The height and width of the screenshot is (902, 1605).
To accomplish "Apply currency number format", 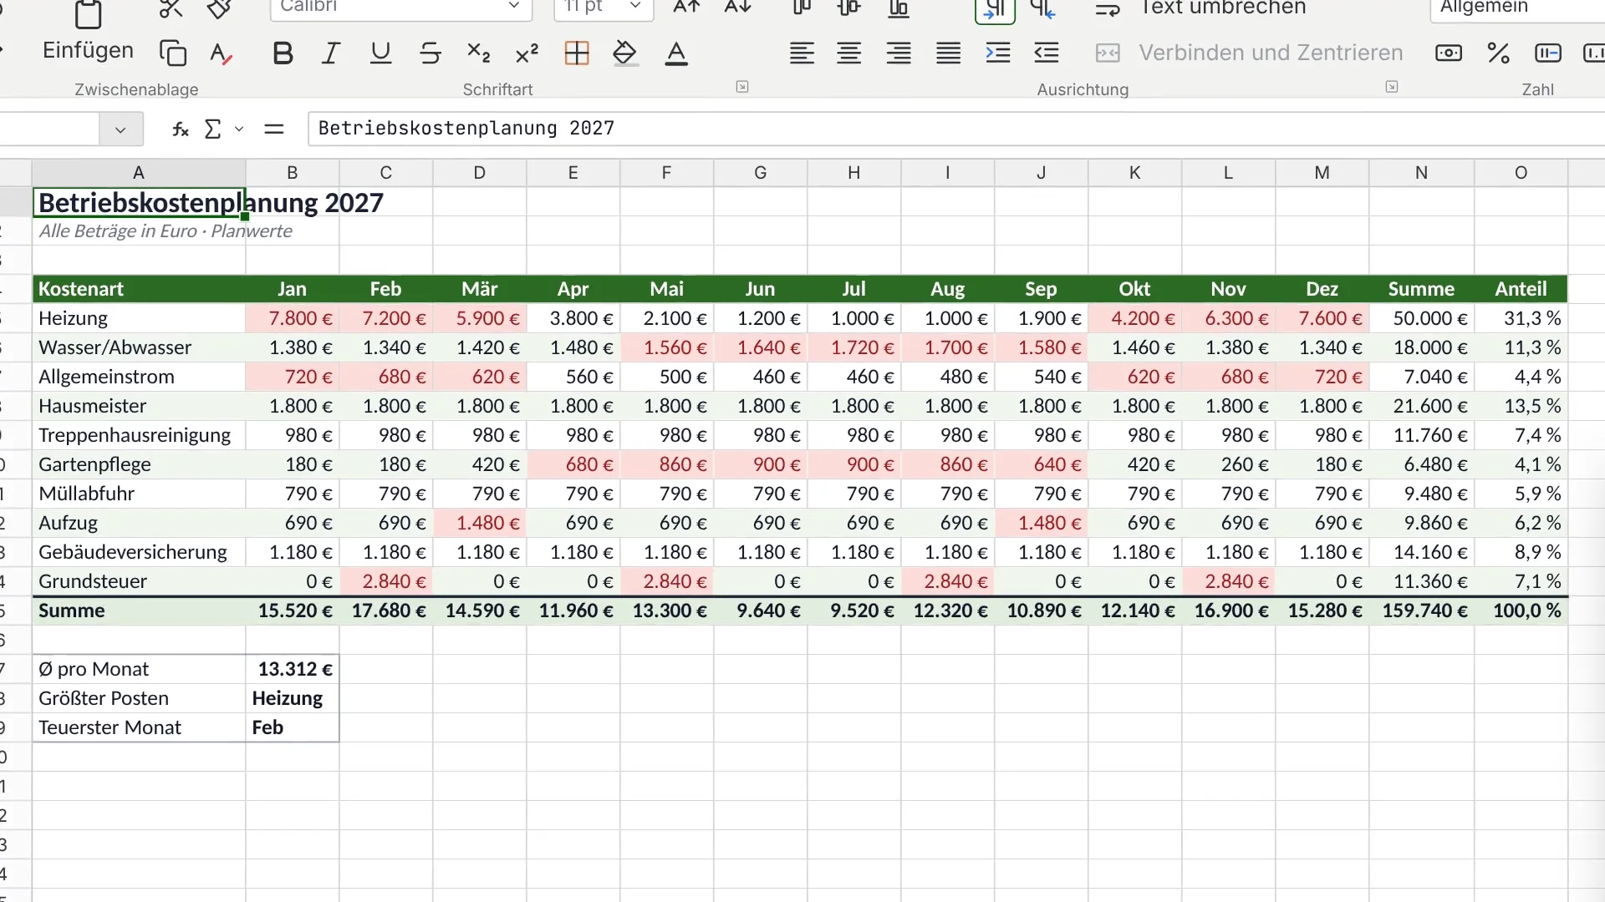I will click(1449, 53).
